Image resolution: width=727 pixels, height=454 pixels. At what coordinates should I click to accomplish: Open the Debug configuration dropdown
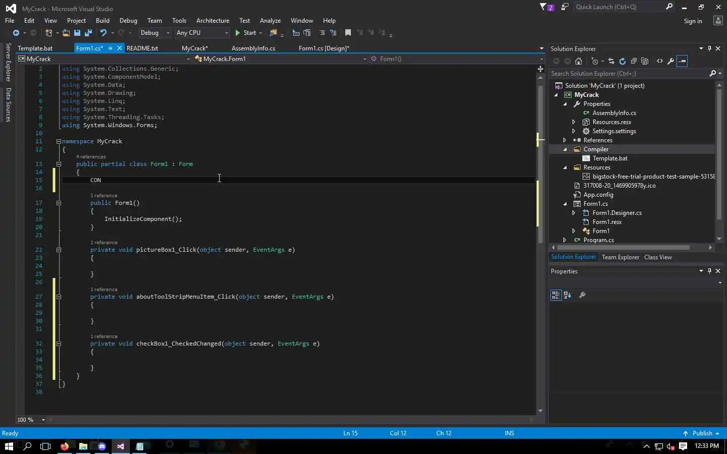pyautogui.click(x=155, y=33)
